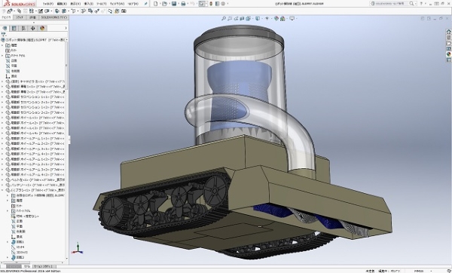Open the ツール(T) menu
452x273 pixels.
coord(102,4)
